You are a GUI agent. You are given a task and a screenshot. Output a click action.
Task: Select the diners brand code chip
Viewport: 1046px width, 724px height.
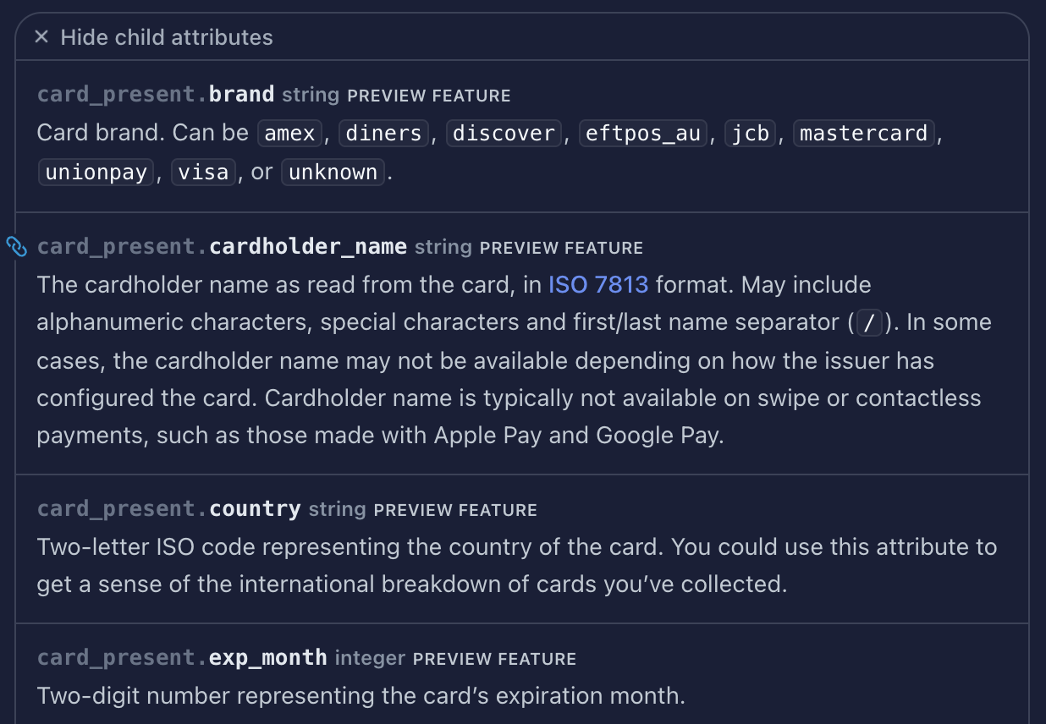click(383, 132)
